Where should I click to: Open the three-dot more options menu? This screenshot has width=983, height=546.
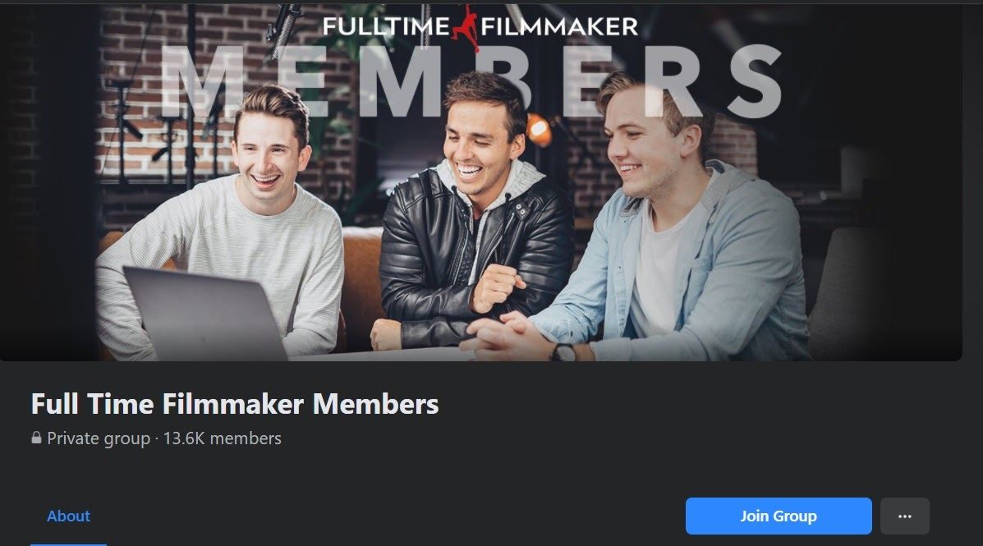905,516
